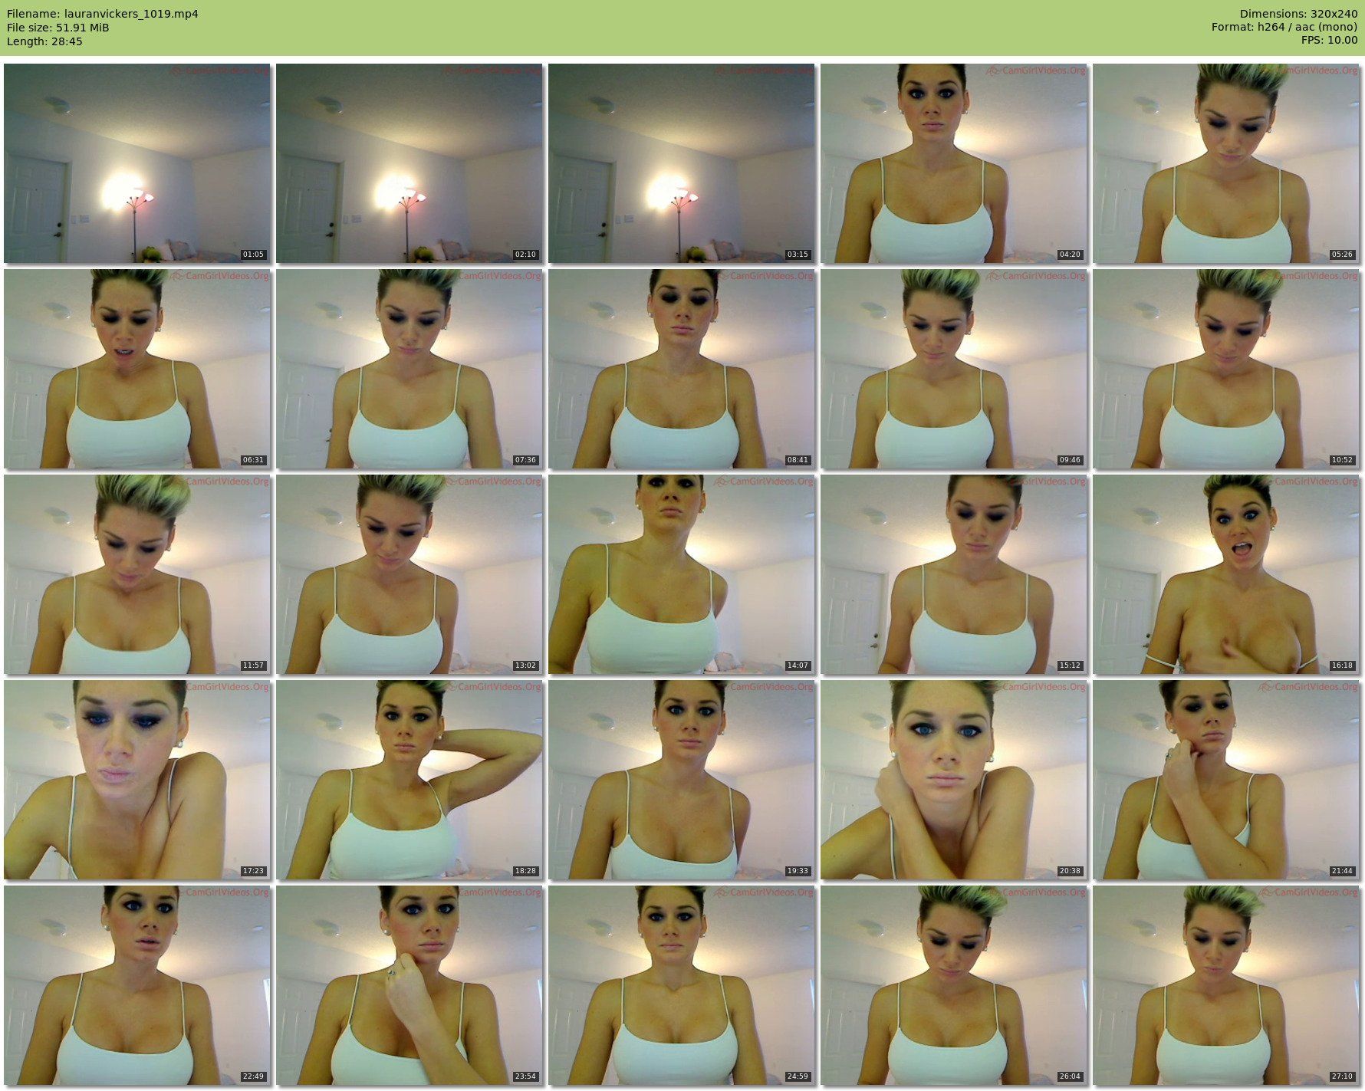Viewport: 1365px width, 1091px height.
Task: Pick the thumbnail frame stamped 26:04
Action: (x=954, y=985)
